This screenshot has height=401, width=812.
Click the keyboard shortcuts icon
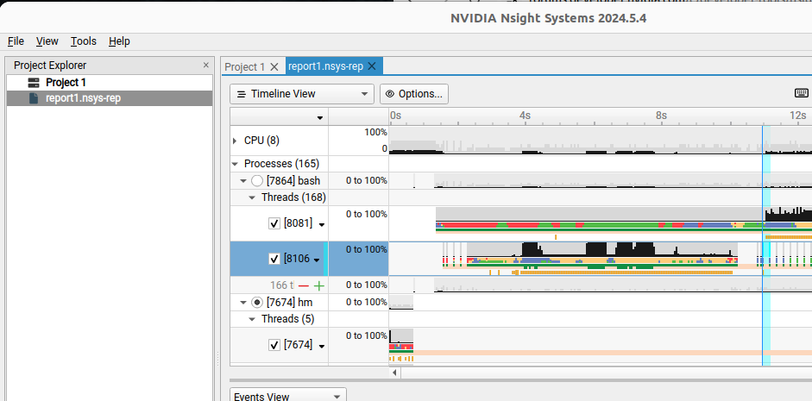[801, 93]
